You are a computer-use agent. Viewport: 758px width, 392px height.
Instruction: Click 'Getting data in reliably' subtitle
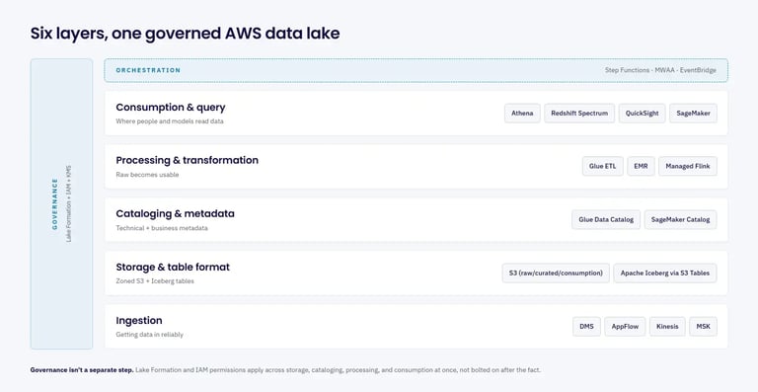pyautogui.click(x=149, y=335)
